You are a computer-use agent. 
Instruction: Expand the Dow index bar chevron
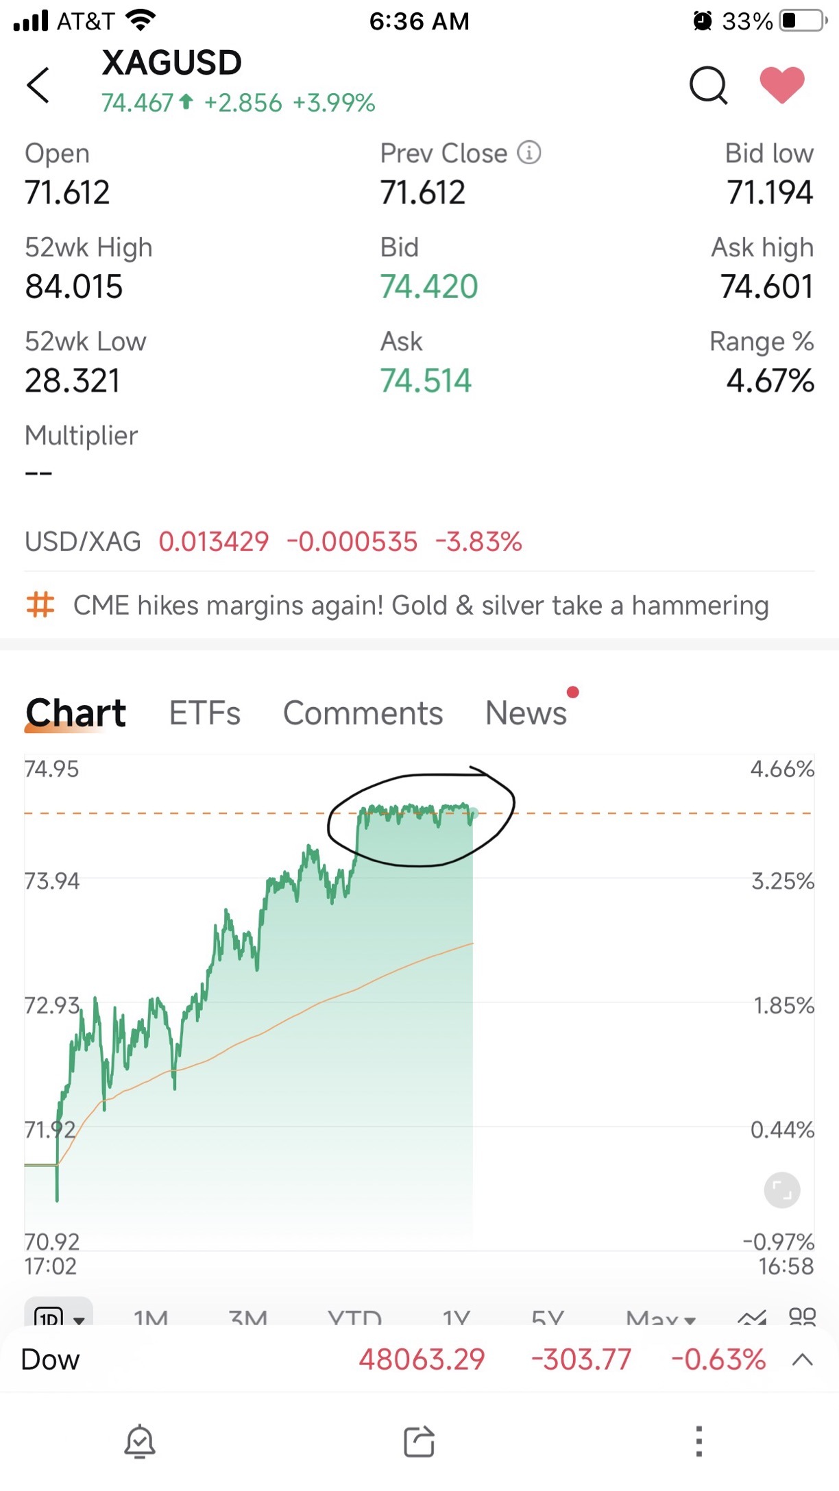pyautogui.click(x=803, y=1359)
